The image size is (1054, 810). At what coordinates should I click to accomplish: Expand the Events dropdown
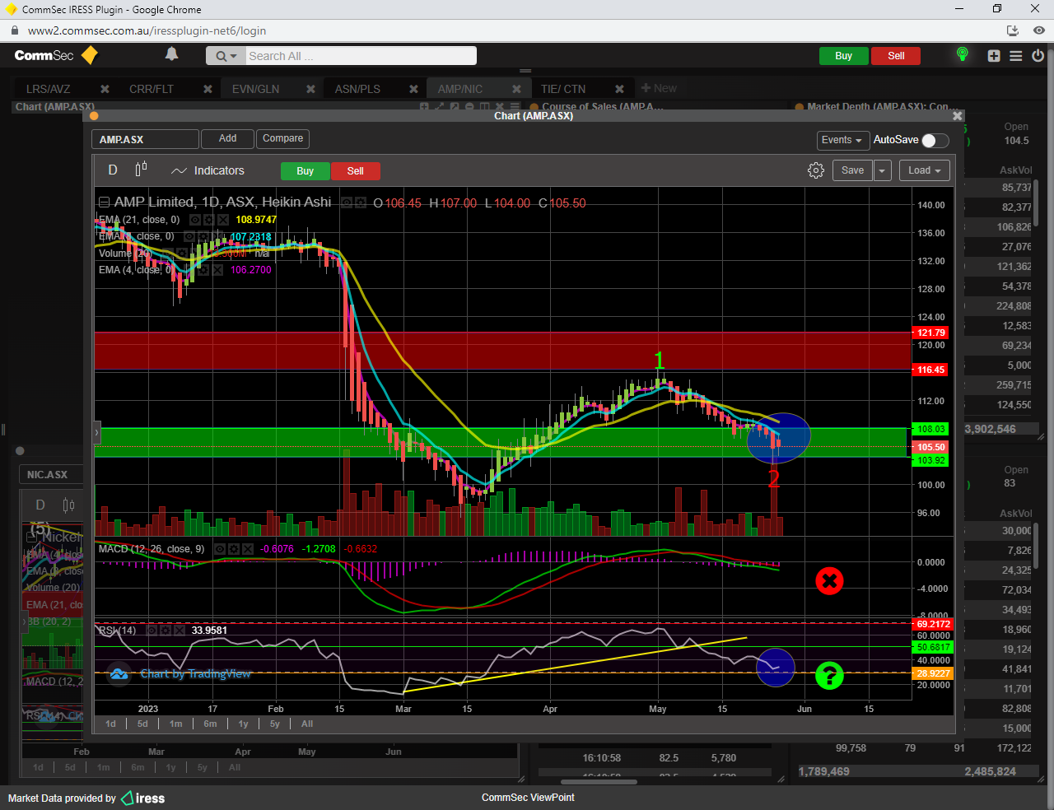(841, 140)
